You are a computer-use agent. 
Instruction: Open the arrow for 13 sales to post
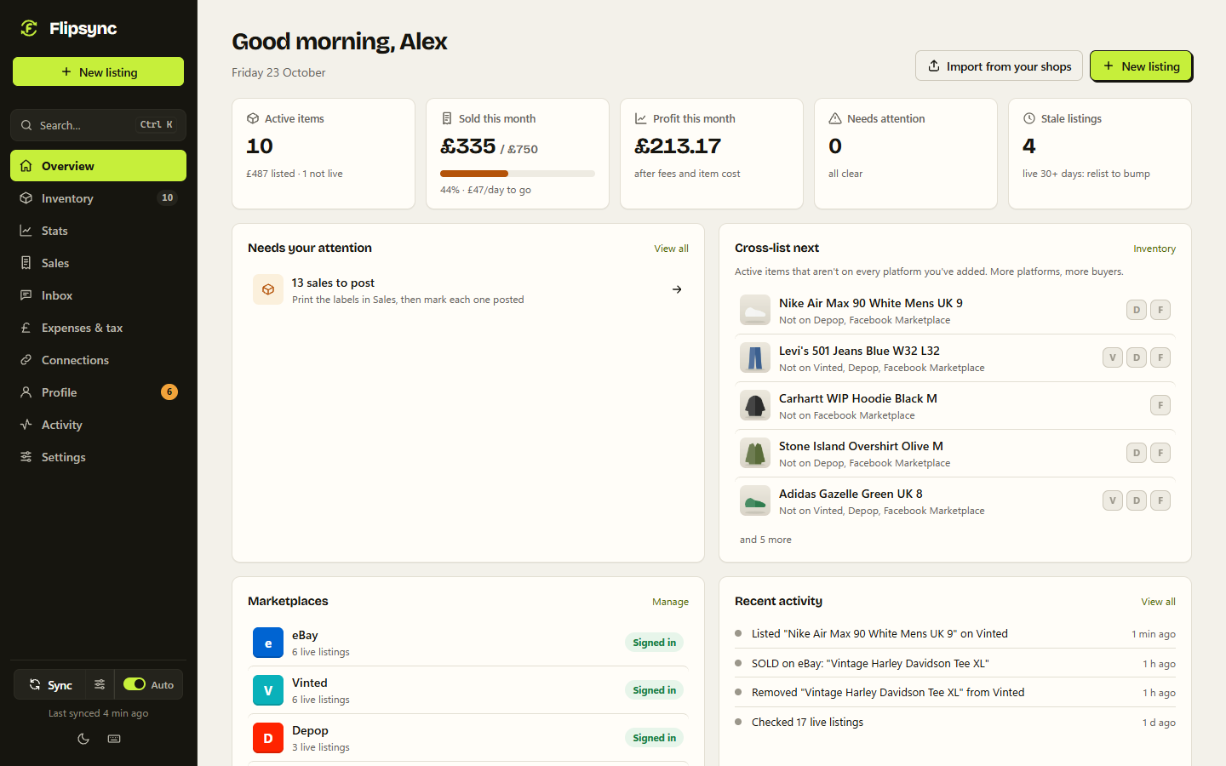677,289
